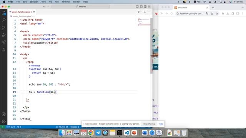
Task: Reload the localhost page in Chrome
Action: pos(172,14)
